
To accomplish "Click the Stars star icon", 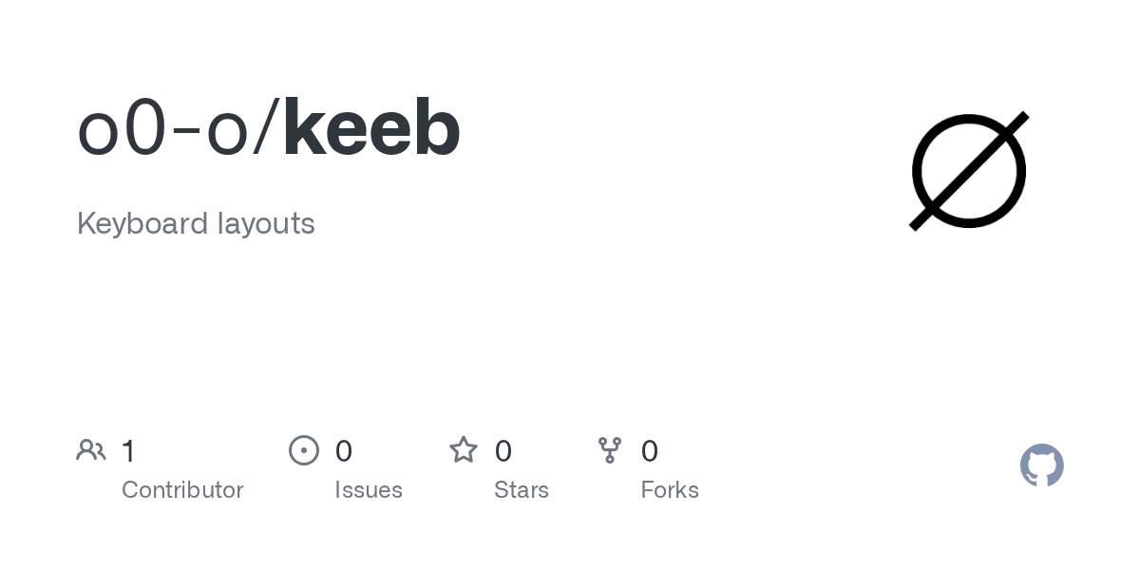I will click(464, 450).
